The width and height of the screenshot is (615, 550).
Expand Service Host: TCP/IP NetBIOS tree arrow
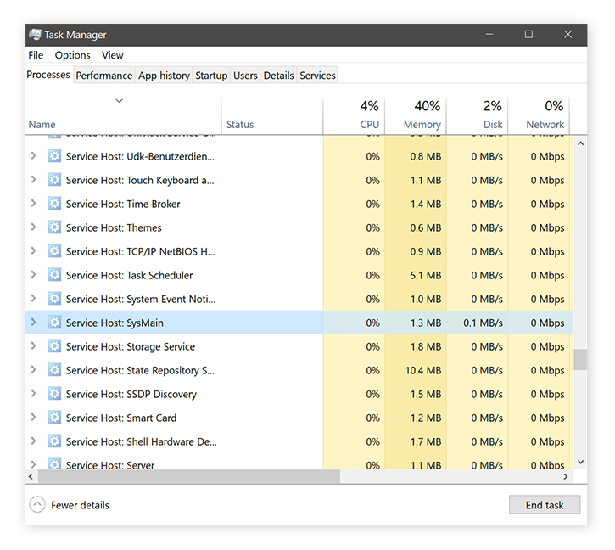[34, 251]
